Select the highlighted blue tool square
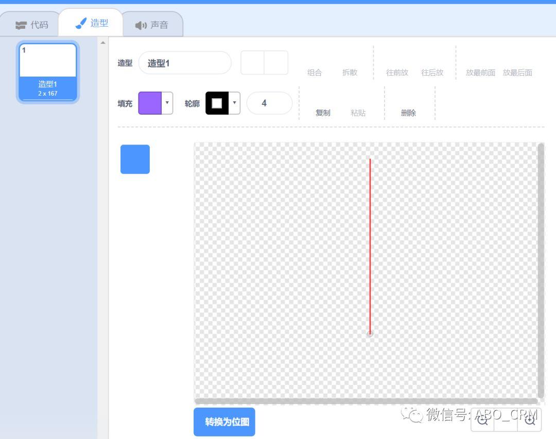This screenshot has width=556, height=439. click(135, 159)
